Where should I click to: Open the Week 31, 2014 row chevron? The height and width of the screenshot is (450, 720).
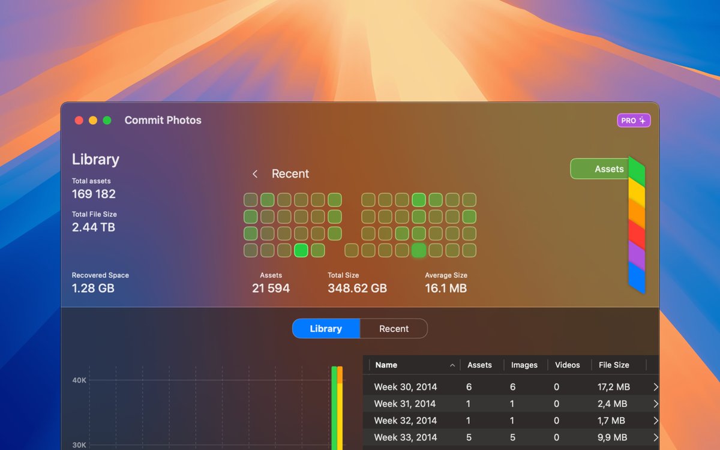pos(655,404)
